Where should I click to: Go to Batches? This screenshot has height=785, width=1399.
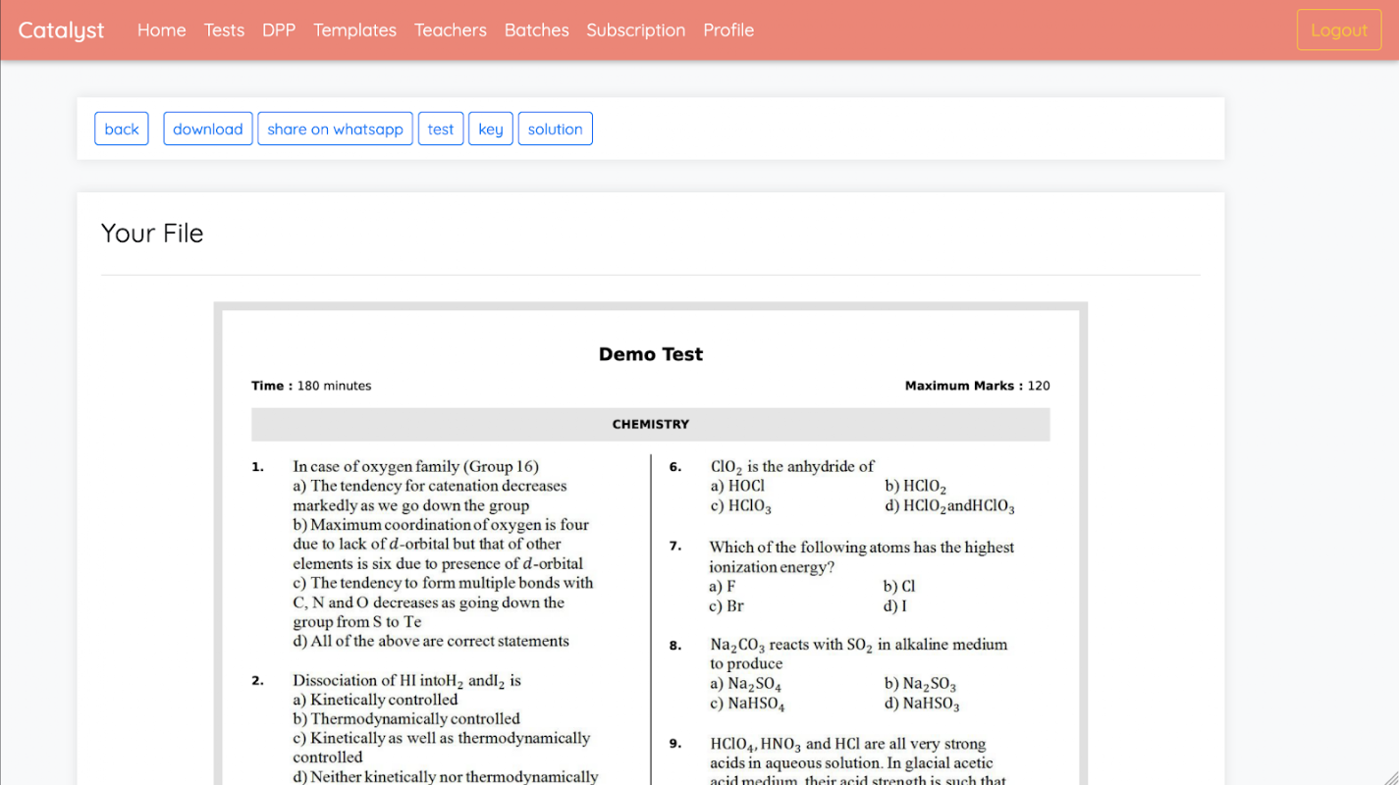point(537,30)
